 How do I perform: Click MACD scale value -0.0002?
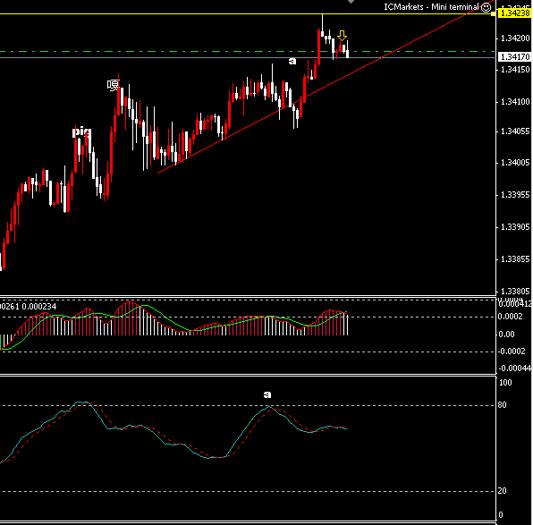[512, 351]
